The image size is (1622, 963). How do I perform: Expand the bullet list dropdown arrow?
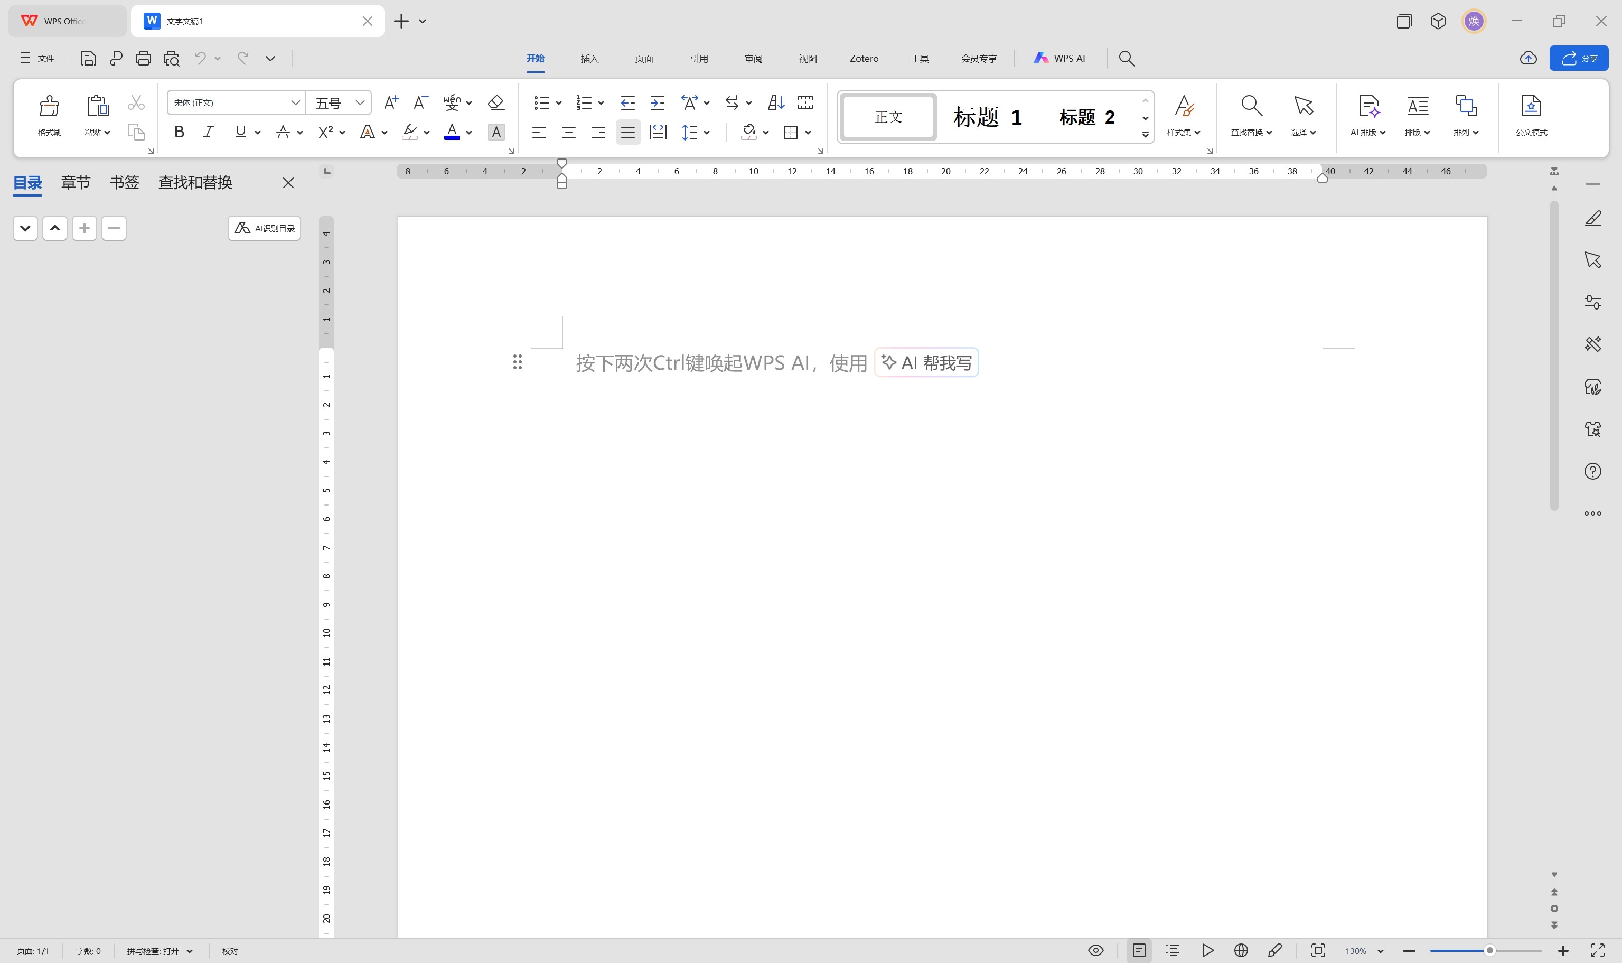click(559, 102)
